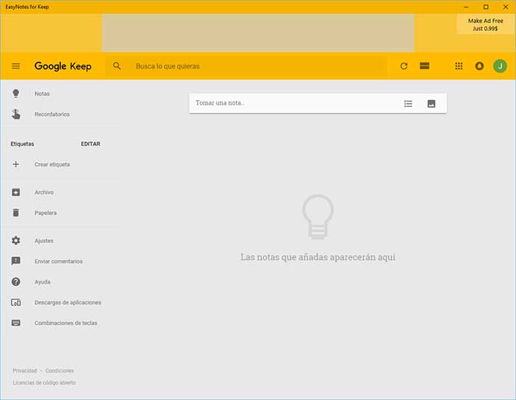Screen dimensions: 516x400
Task: Open Archivo from the sidebar
Action: tap(44, 192)
